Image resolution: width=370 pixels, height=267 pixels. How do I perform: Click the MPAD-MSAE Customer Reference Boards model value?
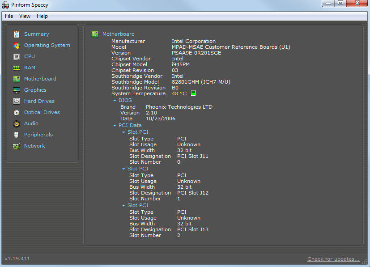[x=231, y=47]
